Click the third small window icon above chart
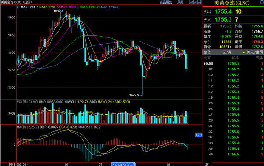264x166 pixels. click(x=200, y=2)
